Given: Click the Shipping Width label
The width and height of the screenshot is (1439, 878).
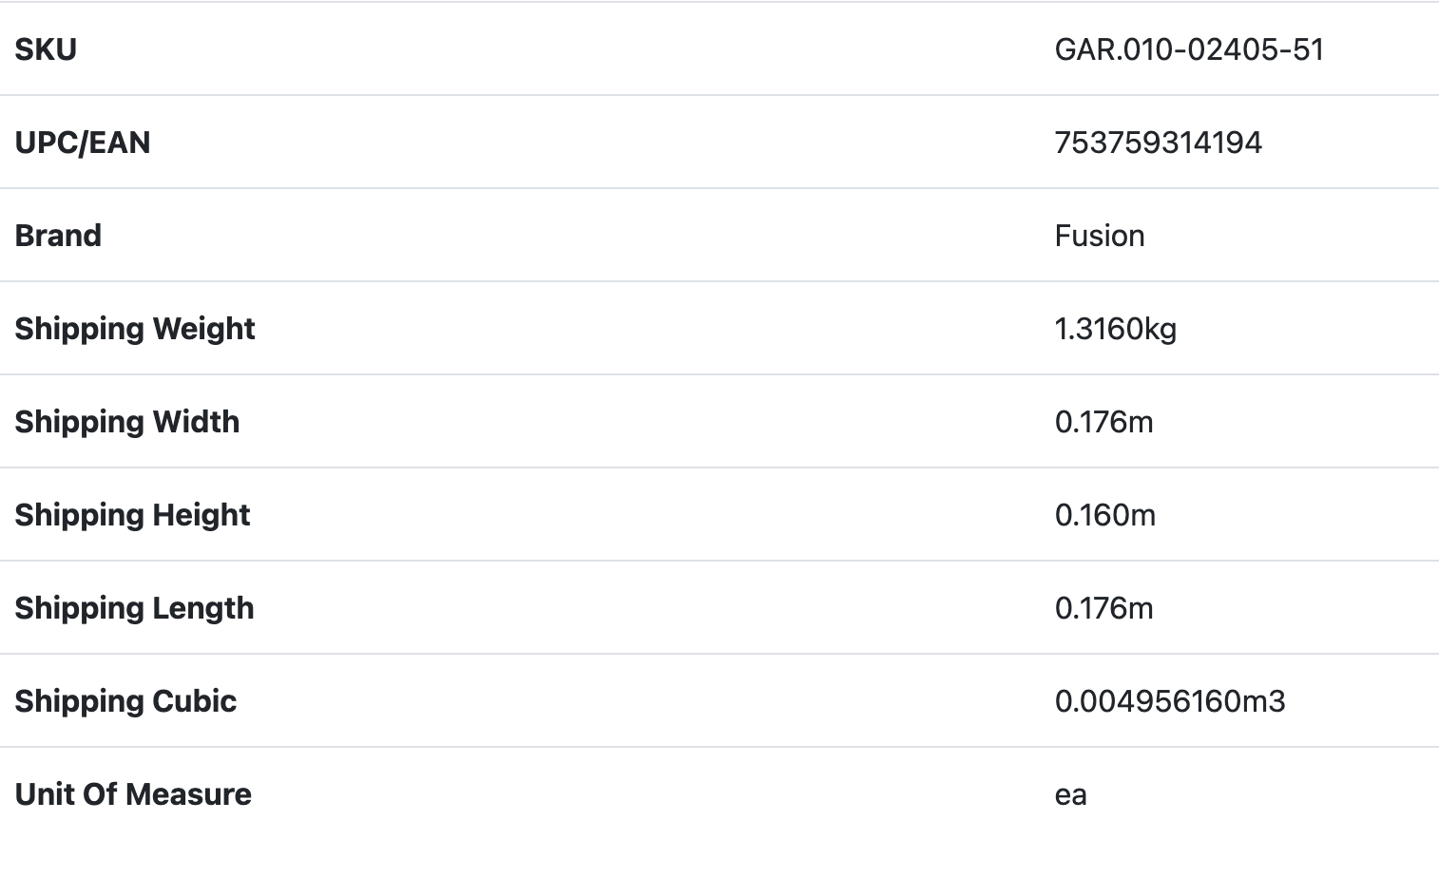Looking at the screenshot, I should (127, 422).
